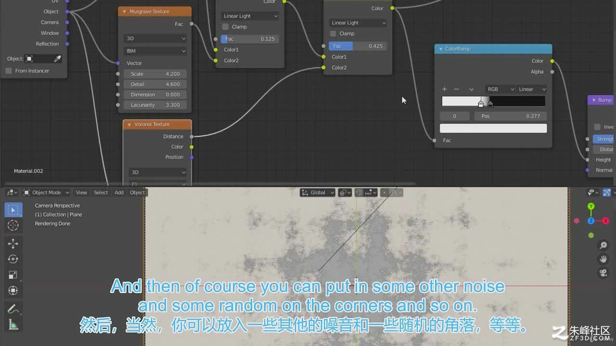Activate the 3D Cursor tool
Image resolution: width=616 pixels, height=346 pixels.
13,225
